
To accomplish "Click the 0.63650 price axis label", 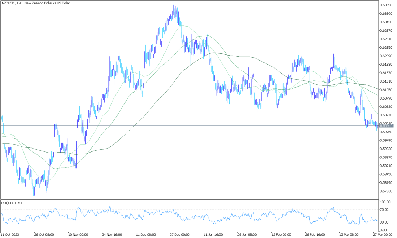I will (386, 5).
